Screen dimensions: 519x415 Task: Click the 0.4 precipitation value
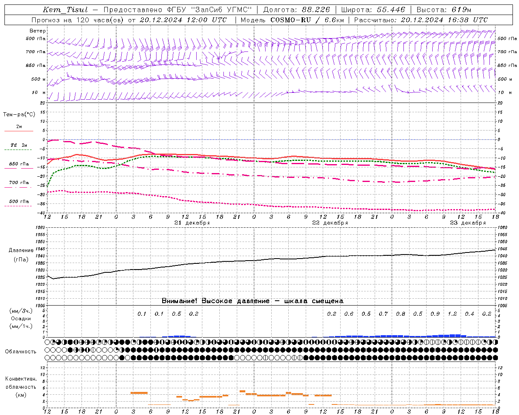click(470, 314)
